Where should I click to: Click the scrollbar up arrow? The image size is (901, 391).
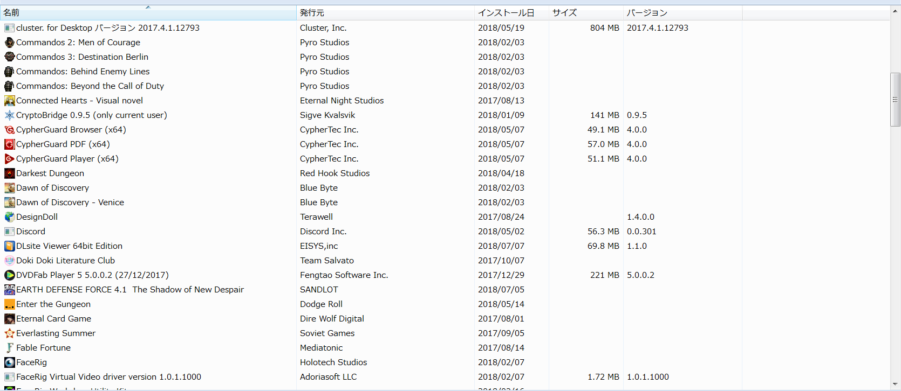click(896, 11)
